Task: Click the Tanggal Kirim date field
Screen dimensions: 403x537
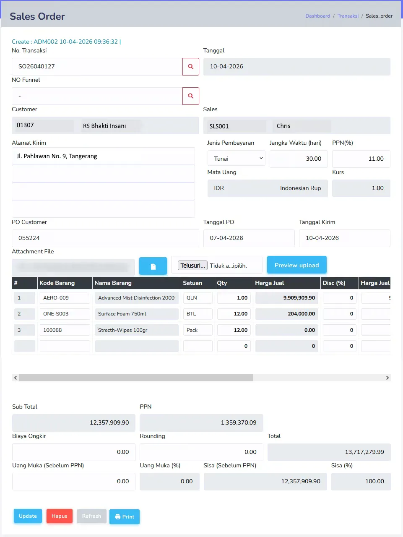Action: pyautogui.click(x=345, y=238)
